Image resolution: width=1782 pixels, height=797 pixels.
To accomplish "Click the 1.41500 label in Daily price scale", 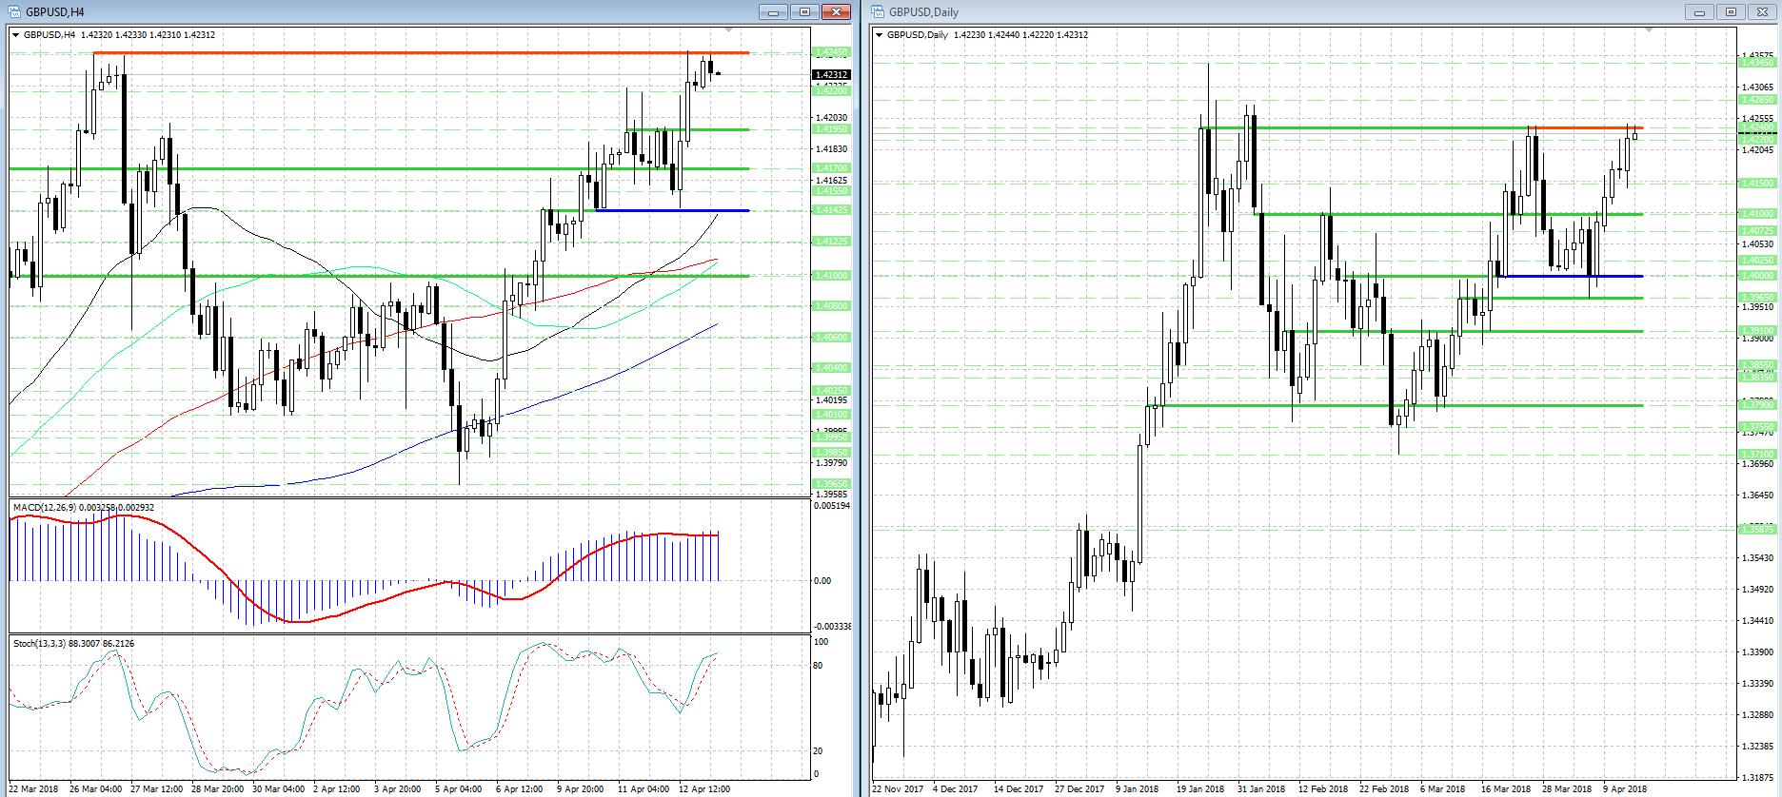I will 1757,184.
